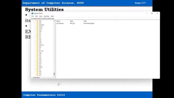The height and width of the screenshot is (98, 174).
Task: Expand the .emf registry key
Action: point(36,61)
